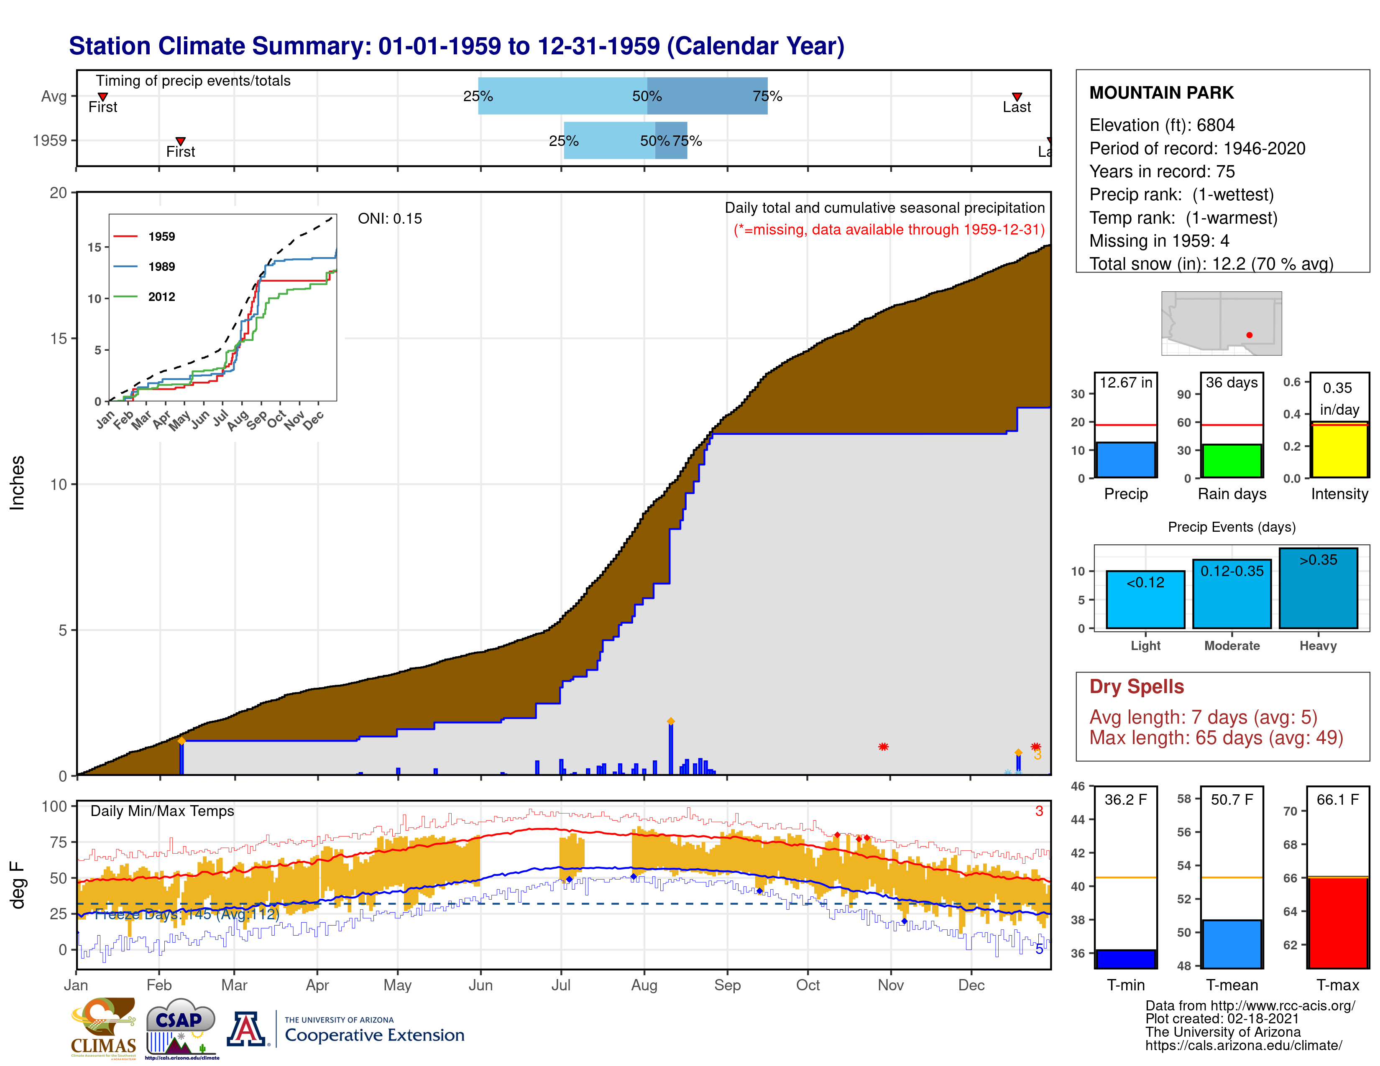The width and height of the screenshot is (1380, 1066).
Task: Click the 1989 blue legend entry in inset
Action: point(144,267)
